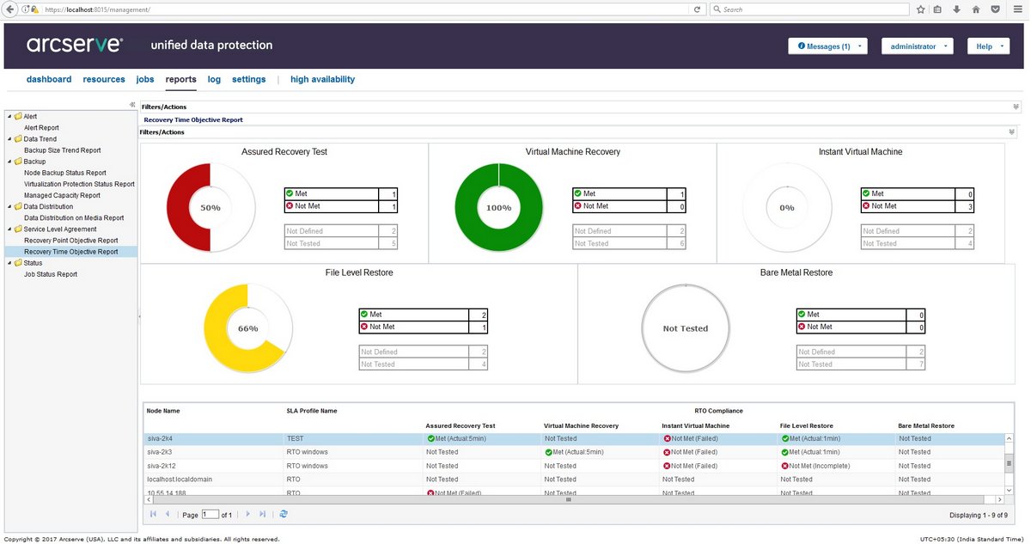This screenshot has height=544, width=1031.
Task: Open the administrator account dropdown
Action: pos(917,46)
